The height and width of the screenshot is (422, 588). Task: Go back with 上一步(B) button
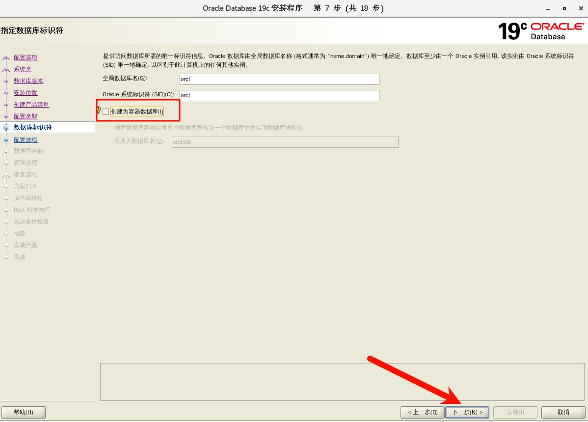coord(422,412)
